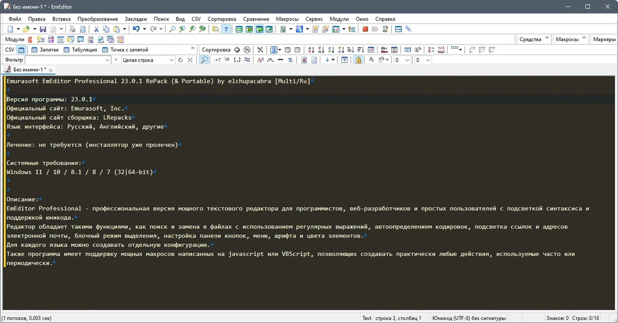Click the 'Точка с запятой' CSV button
Viewport: 618px width, 323px height.
125,50
